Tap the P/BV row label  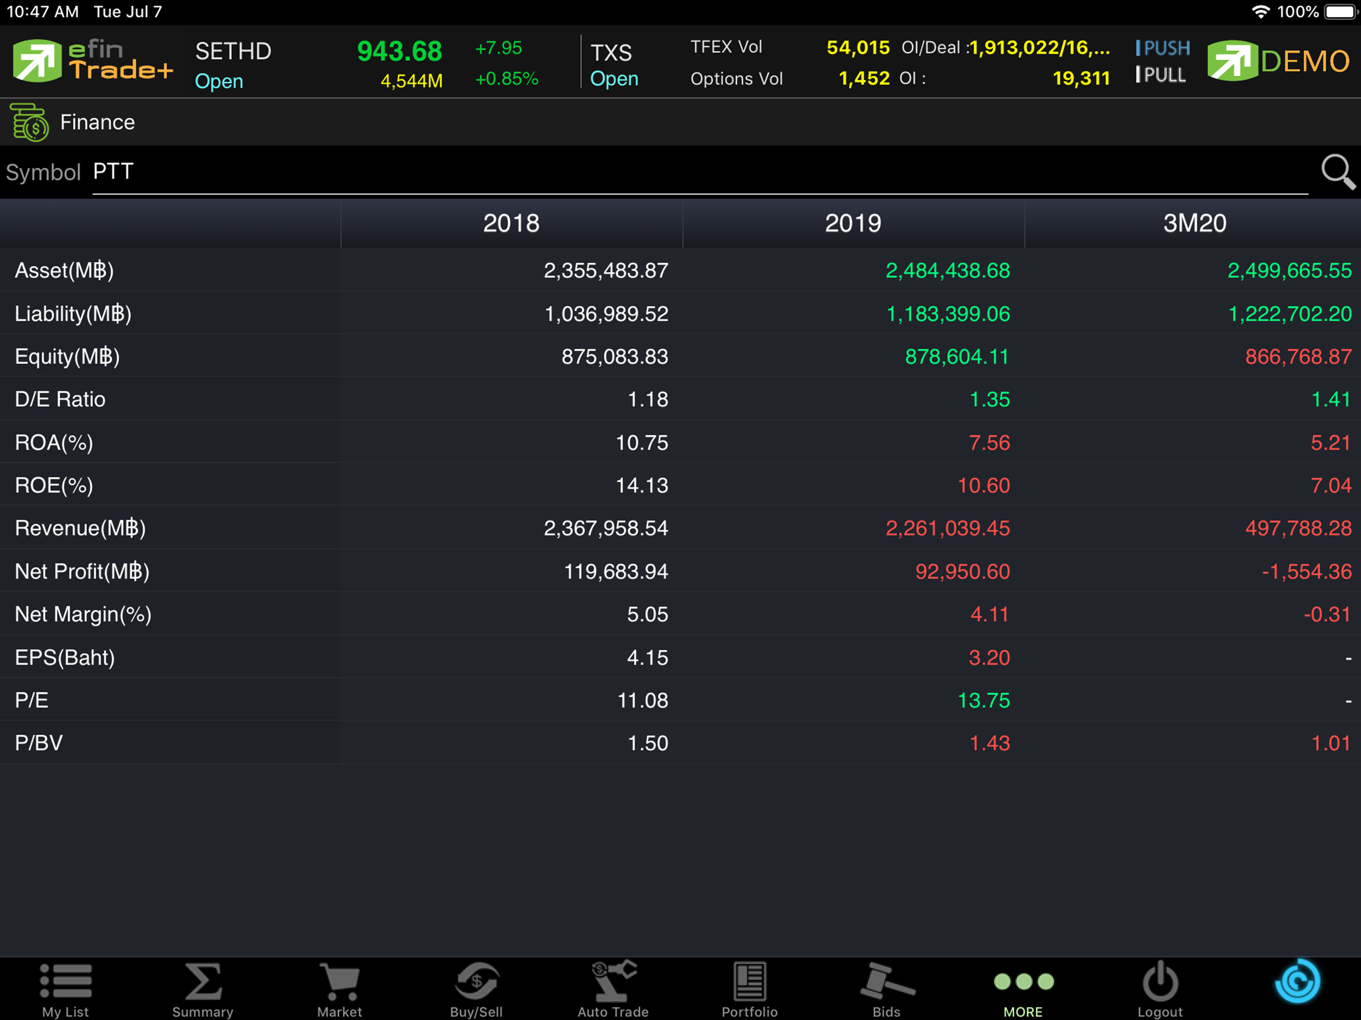pos(39,743)
